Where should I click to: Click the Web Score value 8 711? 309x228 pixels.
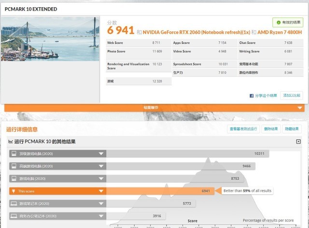click(x=156, y=43)
